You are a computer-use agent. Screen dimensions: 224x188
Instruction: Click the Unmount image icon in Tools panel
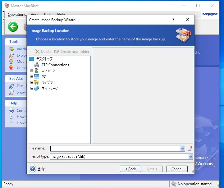tap(11, 67)
